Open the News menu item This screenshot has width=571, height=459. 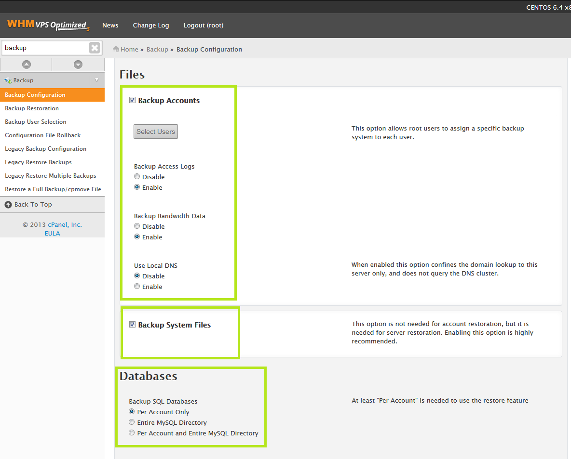110,25
